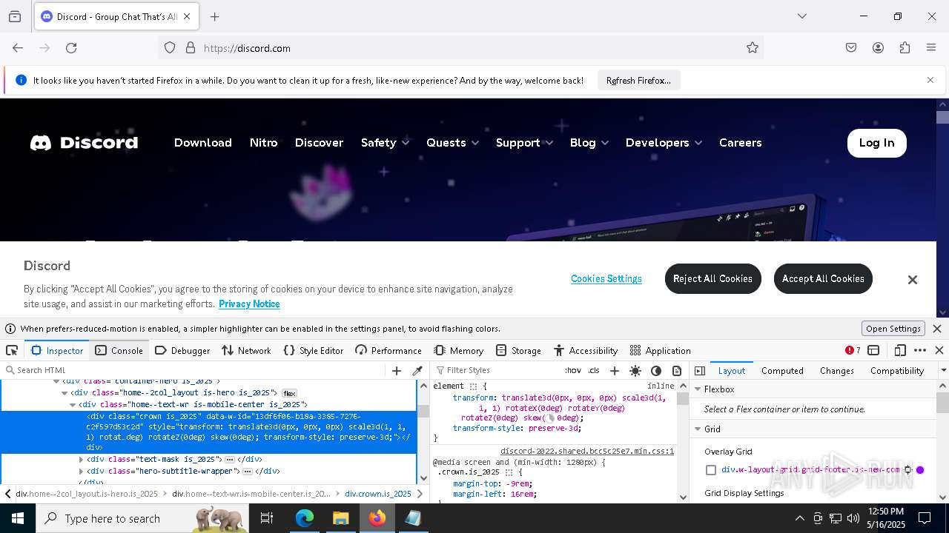The image size is (949, 533).
Task: Click the Filter Styles field
Action: pos(497,370)
